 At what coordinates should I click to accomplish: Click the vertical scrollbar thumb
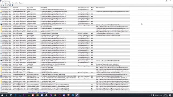pos(172,30)
